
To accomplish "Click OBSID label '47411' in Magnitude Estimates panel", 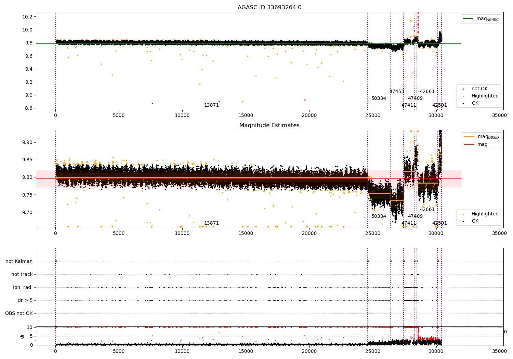I will point(409,223).
